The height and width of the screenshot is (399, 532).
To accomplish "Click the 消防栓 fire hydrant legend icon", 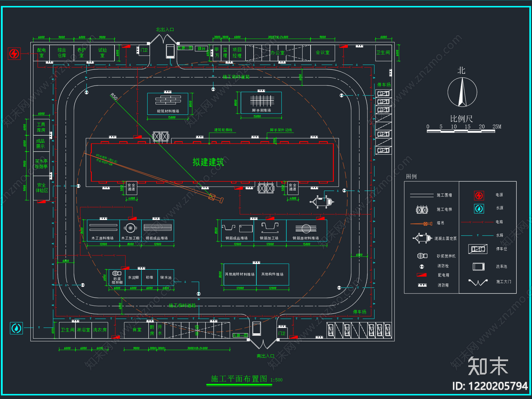I will 422,266.
